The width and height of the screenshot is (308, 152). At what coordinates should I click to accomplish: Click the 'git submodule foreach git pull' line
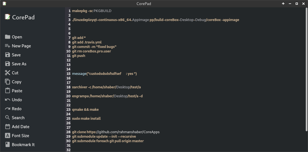click(108, 141)
